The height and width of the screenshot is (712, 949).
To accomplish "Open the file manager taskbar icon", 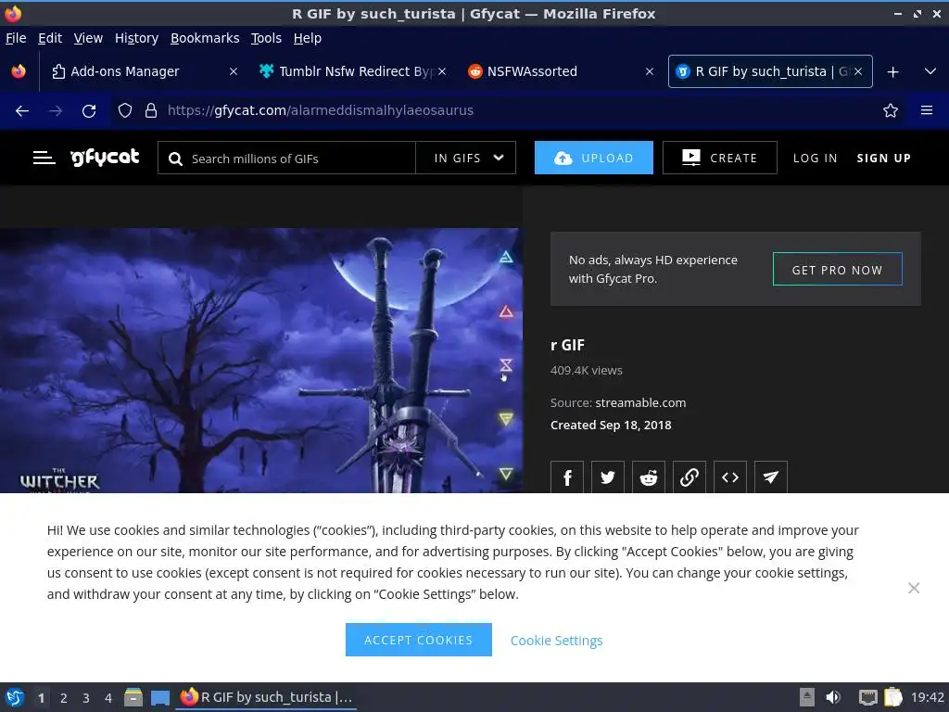I will point(133,697).
